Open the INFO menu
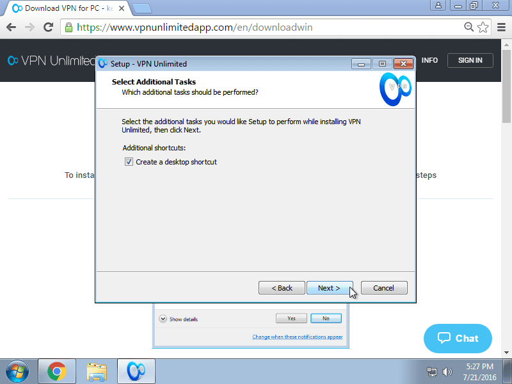The height and width of the screenshot is (384, 512). pyautogui.click(x=429, y=60)
